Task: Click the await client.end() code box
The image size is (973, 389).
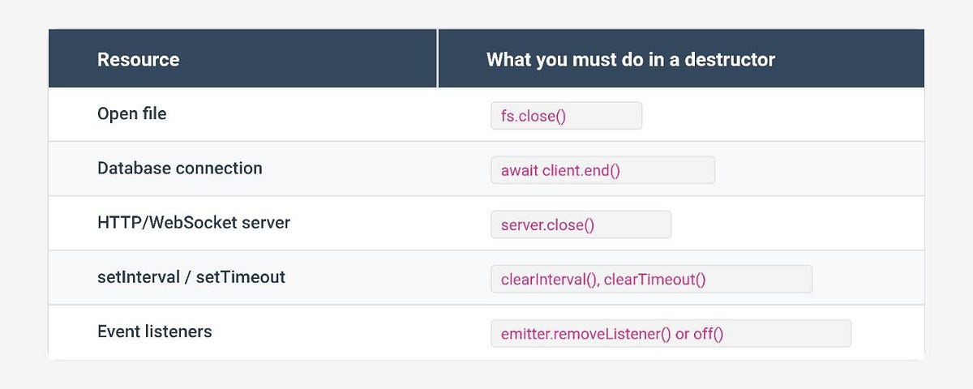Action: 603,170
